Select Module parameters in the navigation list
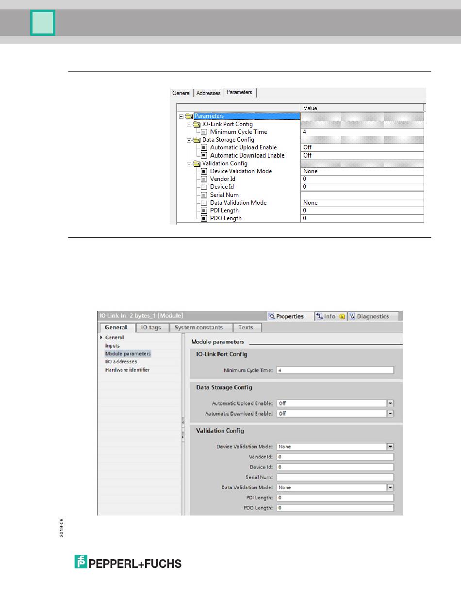Image resolution: width=461 pixels, height=596 pixels. pyautogui.click(x=128, y=354)
